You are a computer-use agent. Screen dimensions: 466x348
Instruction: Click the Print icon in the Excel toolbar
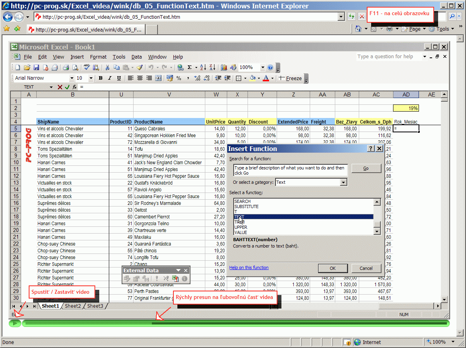click(x=66, y=67)
